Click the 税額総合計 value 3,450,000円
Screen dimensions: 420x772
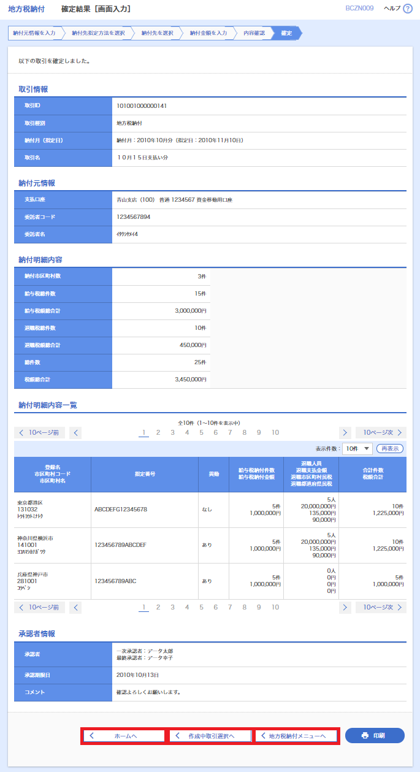(x=191, y=380)
